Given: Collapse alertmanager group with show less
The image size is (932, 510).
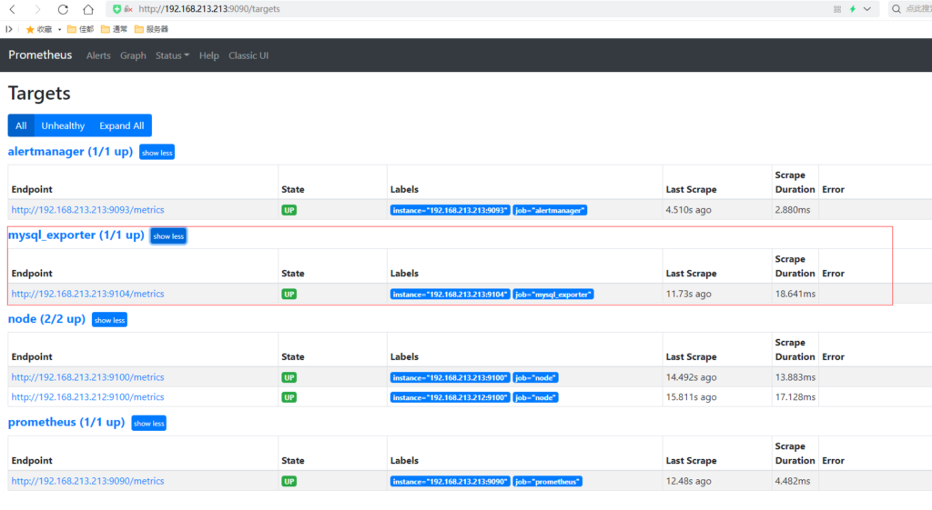Looking at the screenshot, I should coord(157,153).
